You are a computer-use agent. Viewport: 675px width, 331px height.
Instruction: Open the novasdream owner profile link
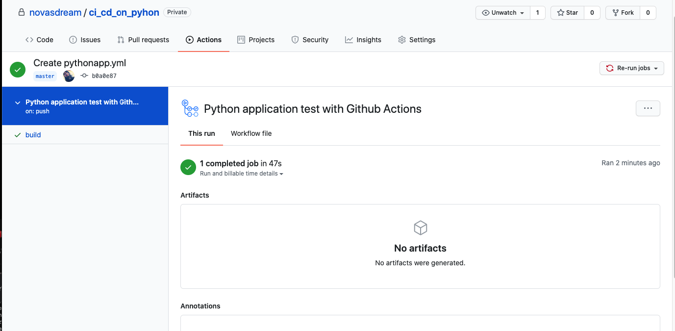pos(55,13)
